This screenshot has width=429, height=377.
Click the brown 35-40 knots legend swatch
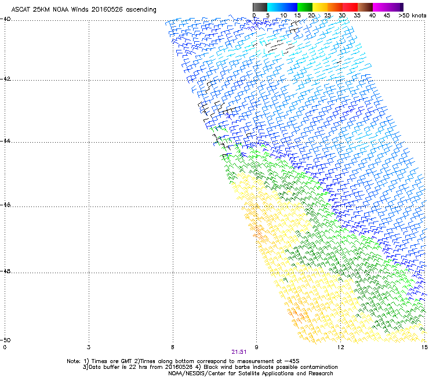pos(365,7)
